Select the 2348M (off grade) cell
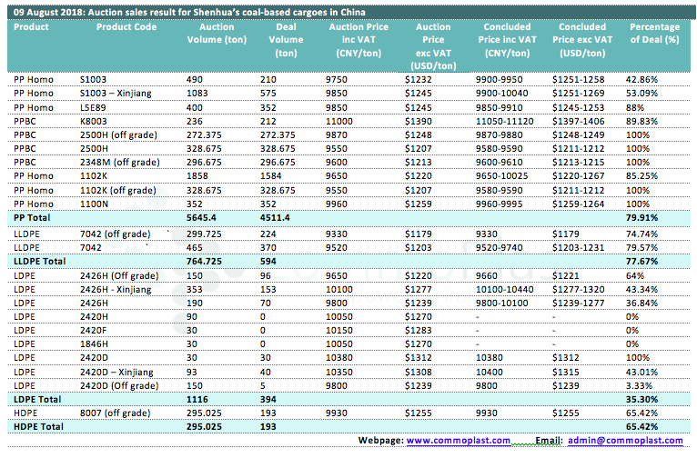 (117, 161)
